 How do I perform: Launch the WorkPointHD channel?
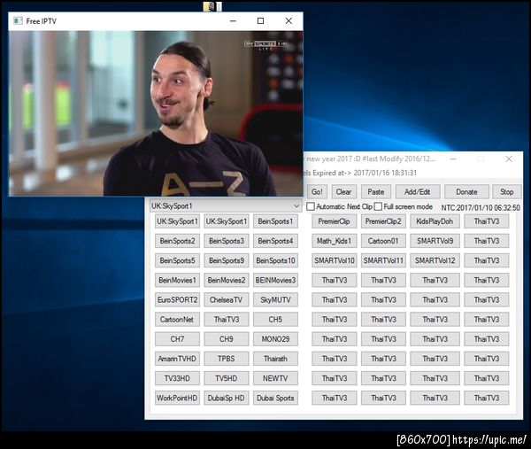[x=177, y=399]
